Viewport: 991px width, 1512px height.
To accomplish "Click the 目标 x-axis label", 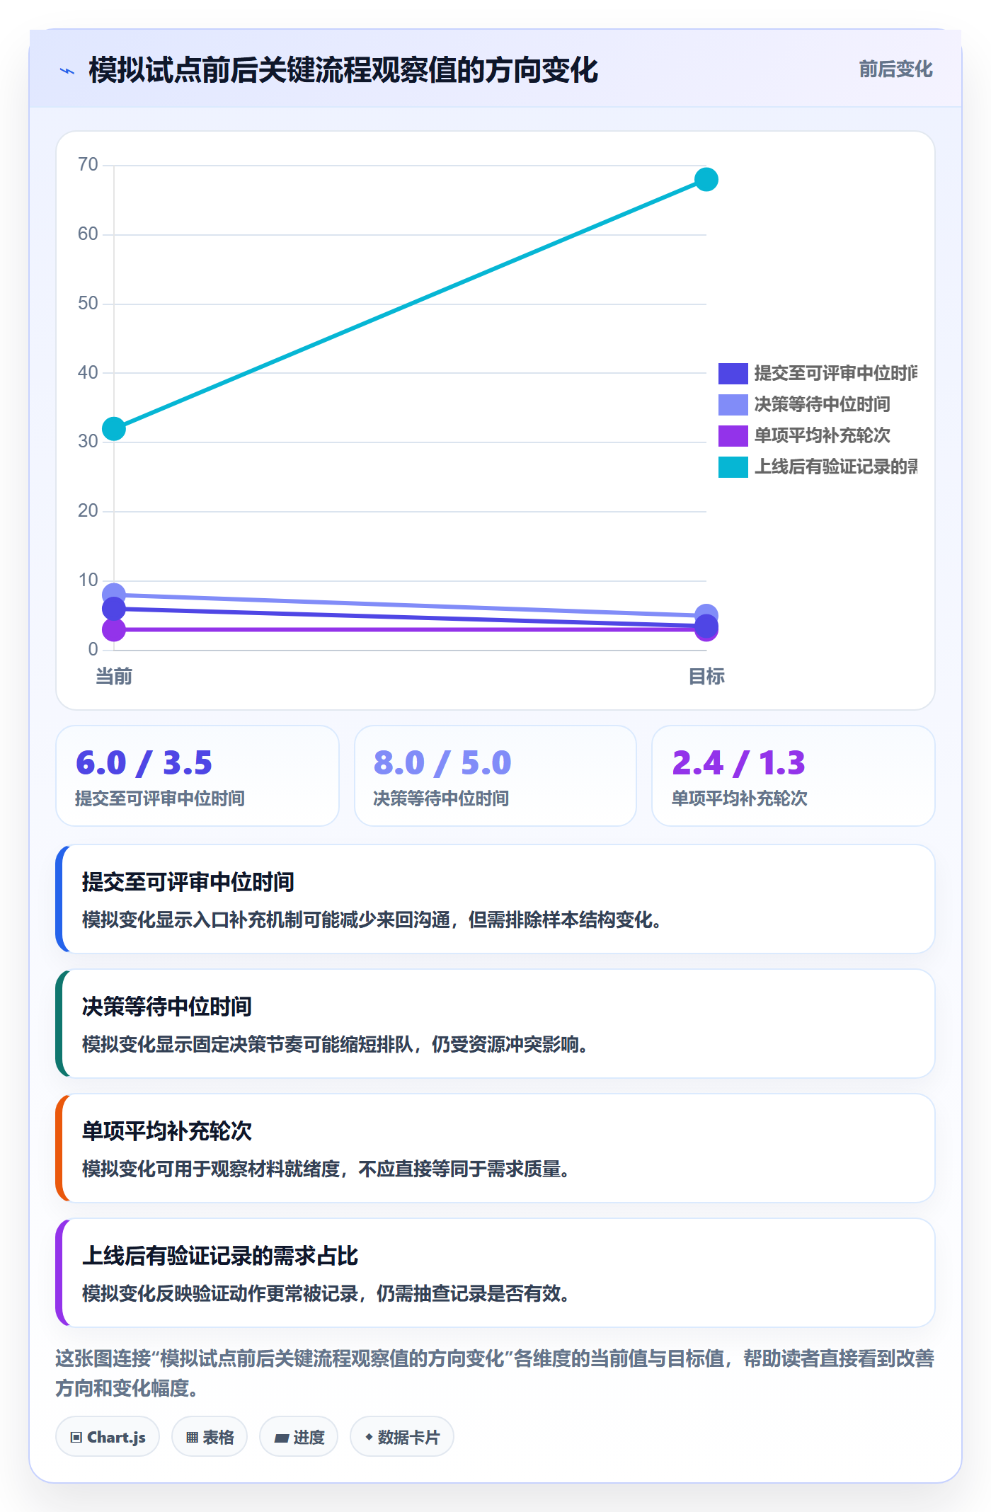I will [706, 677].
